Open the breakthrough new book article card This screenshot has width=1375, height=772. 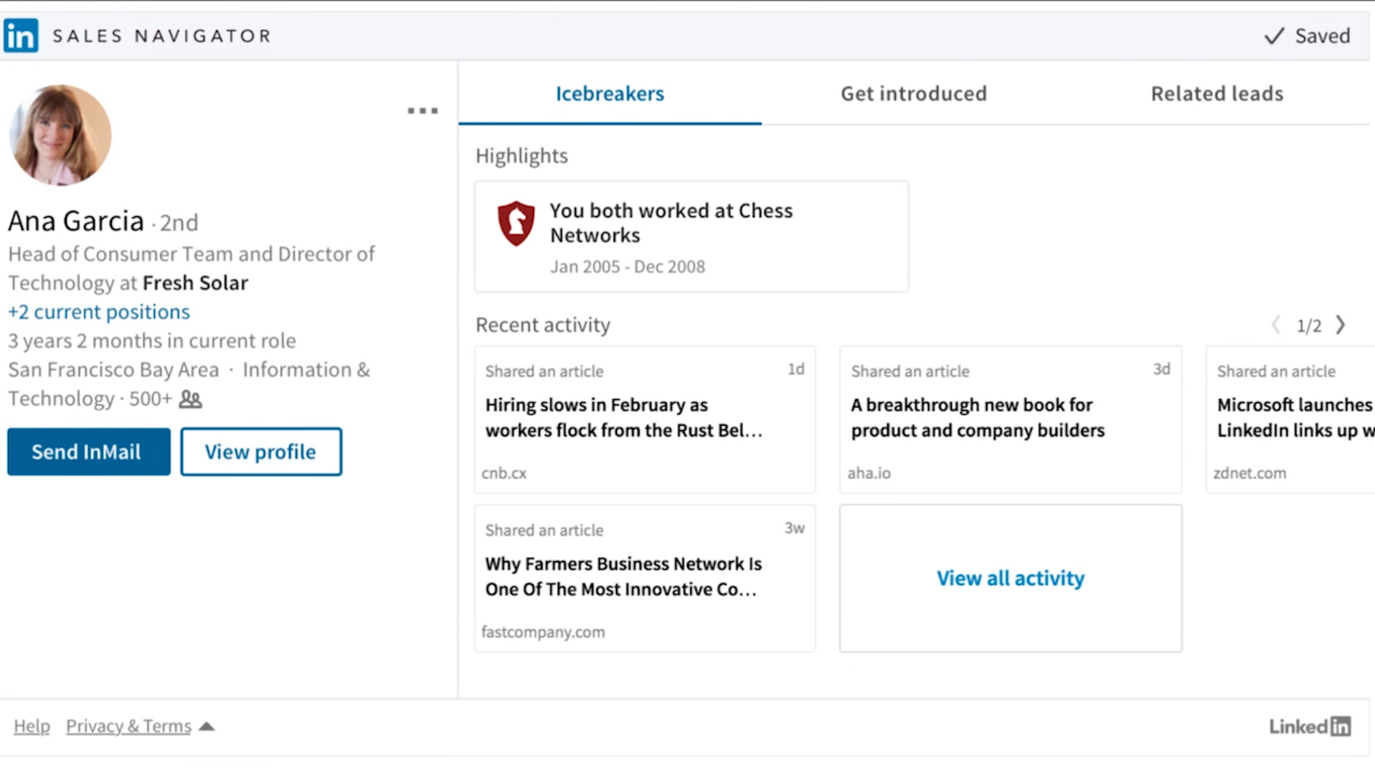point(1010,419)
